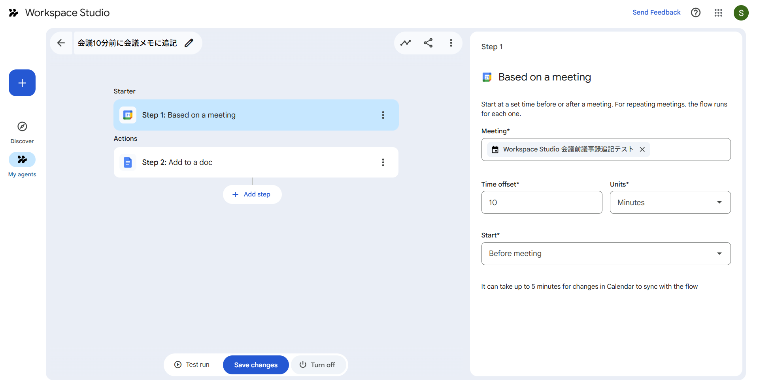Remove the selected meeting chip
The height and width of the screenshot is (385, 757).
click(x=642, y=150)
